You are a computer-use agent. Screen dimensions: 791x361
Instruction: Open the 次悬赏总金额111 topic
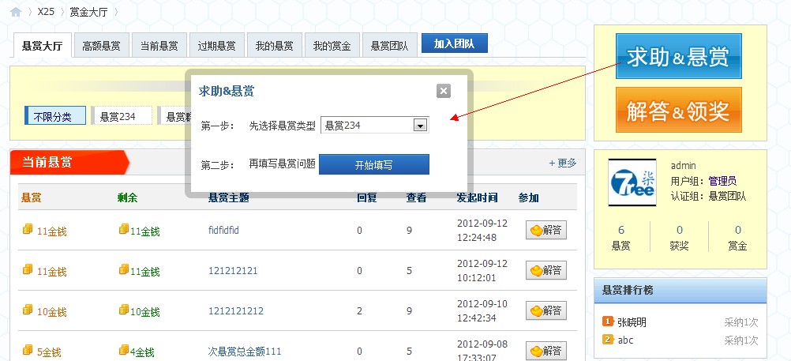tap(245, 351)
